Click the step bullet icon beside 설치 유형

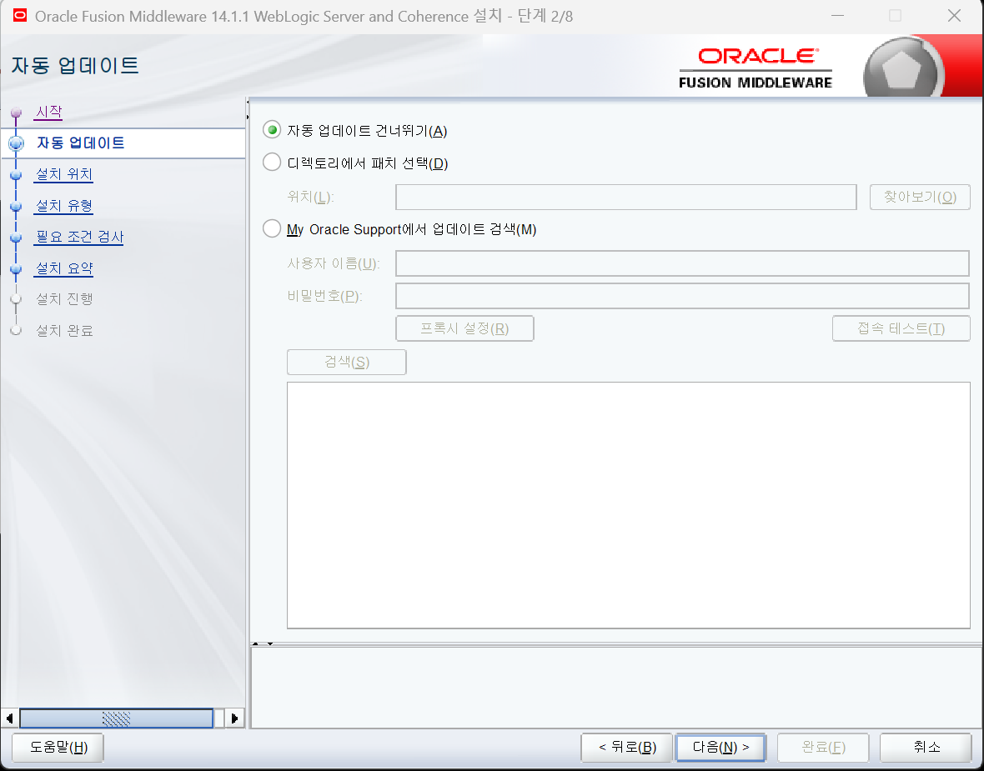tap(17, 207)
